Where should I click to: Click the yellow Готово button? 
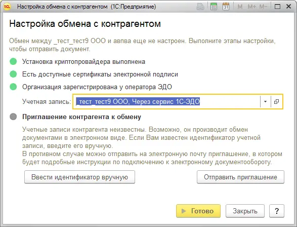[x=198, y=211]
